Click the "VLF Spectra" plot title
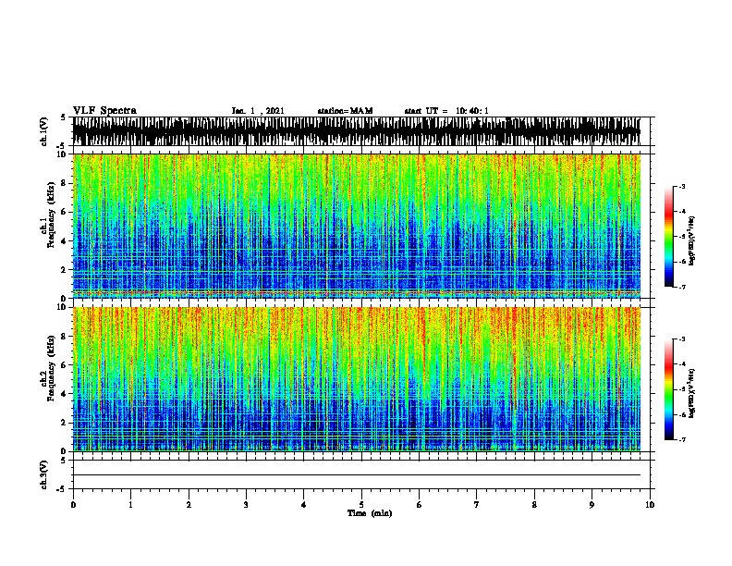 [x=104, y=111]
